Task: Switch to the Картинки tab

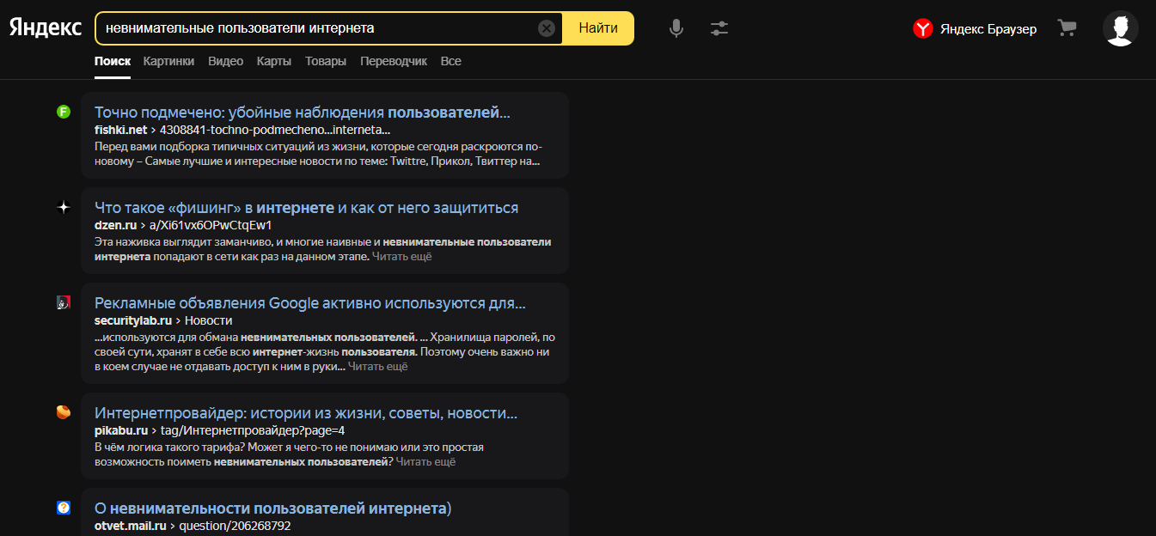Action: pyautogui.click(x=168, y=61)
